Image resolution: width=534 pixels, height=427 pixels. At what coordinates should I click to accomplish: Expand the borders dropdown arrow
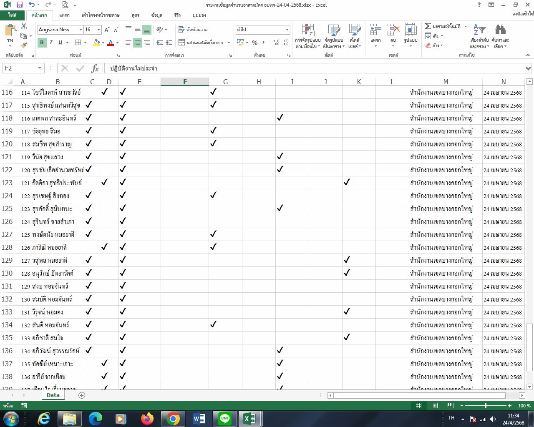85,43
